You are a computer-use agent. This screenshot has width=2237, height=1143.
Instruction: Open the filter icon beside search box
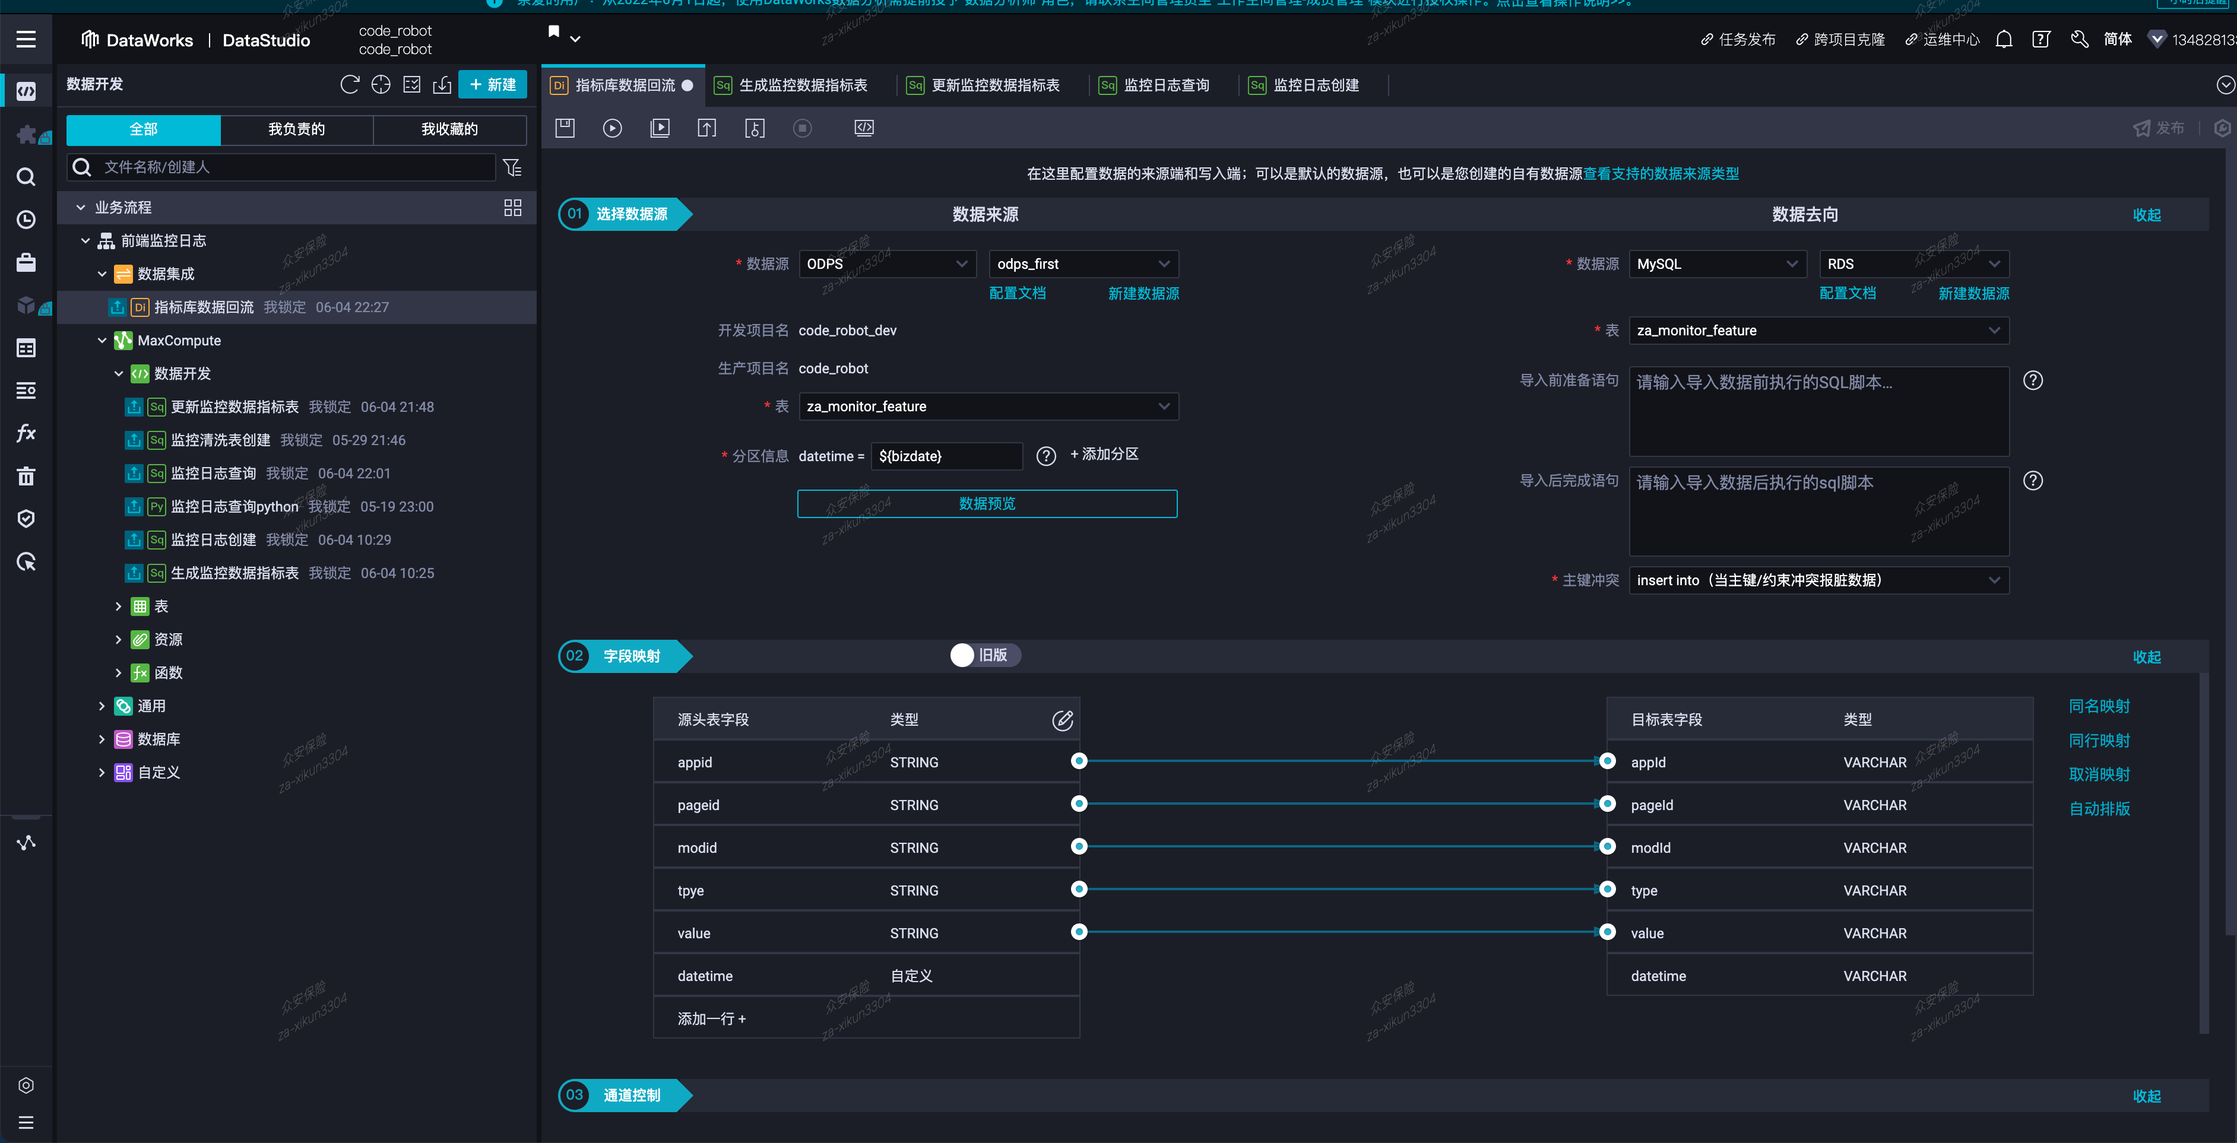click(x=512, y=167)
